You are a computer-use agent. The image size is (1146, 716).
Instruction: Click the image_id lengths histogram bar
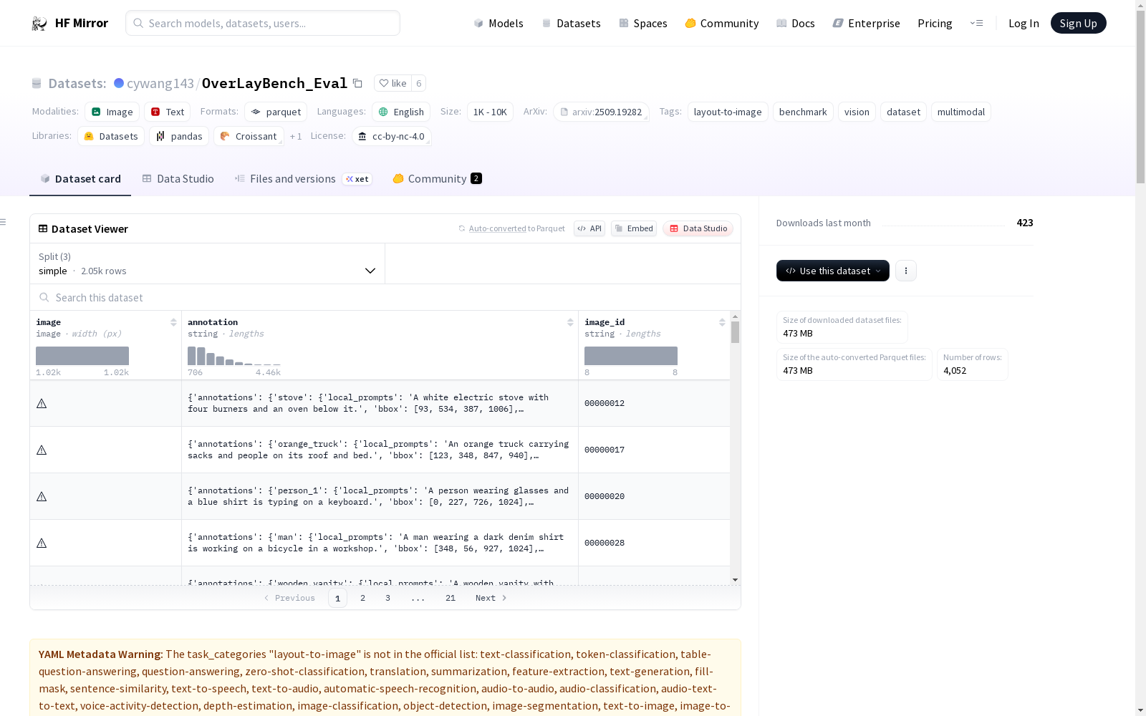pyautogui.click(x=631, y=356)
